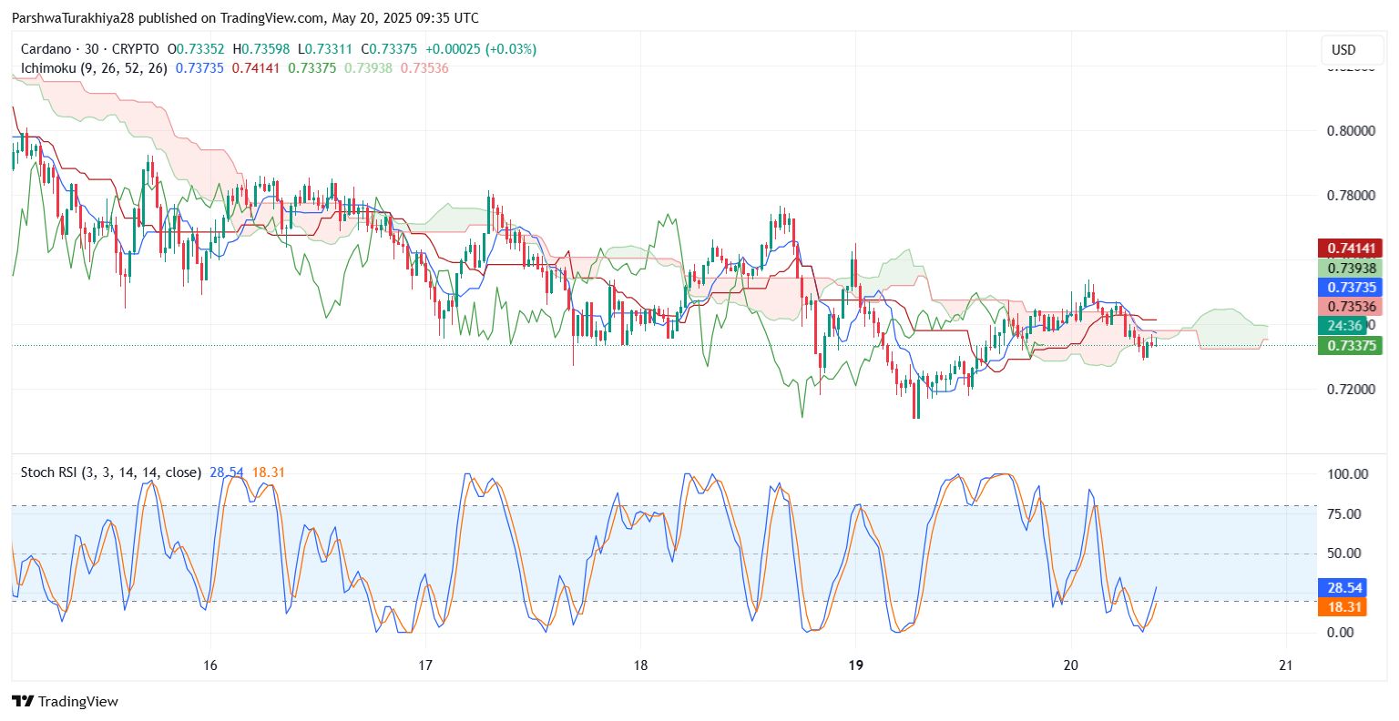Click the 0.80000 price scale tick
The image size is (1399, 721).
point(1351,131)
